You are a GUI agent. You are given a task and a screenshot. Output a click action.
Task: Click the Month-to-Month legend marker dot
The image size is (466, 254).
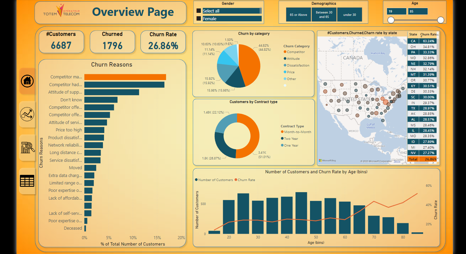(x=282, y=132)
